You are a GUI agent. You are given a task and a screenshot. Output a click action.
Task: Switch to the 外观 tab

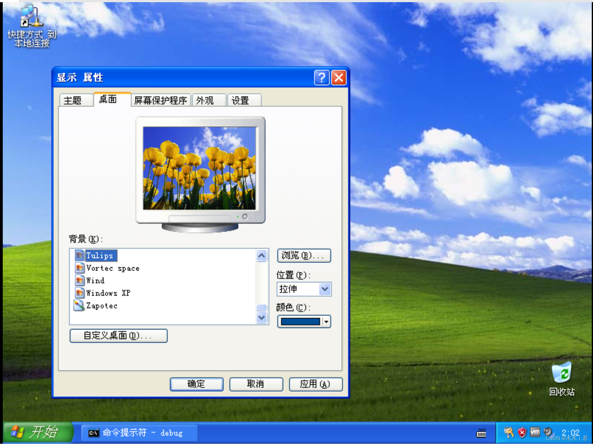click(209, 100)
